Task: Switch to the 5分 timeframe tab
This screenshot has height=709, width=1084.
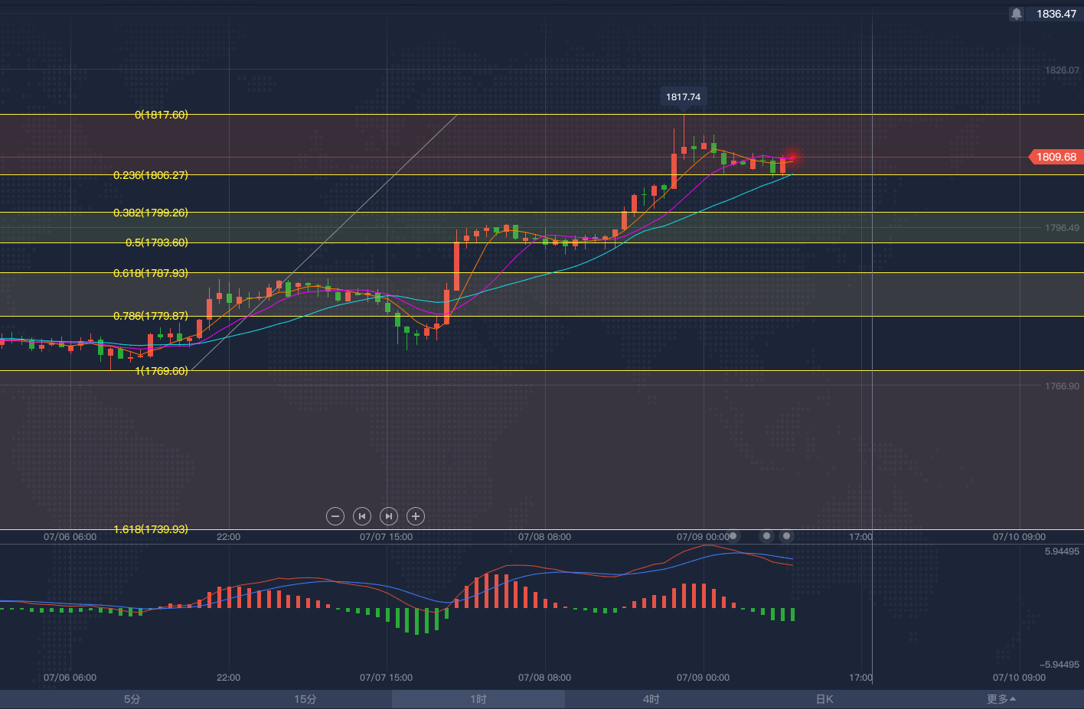Action: 132,699
